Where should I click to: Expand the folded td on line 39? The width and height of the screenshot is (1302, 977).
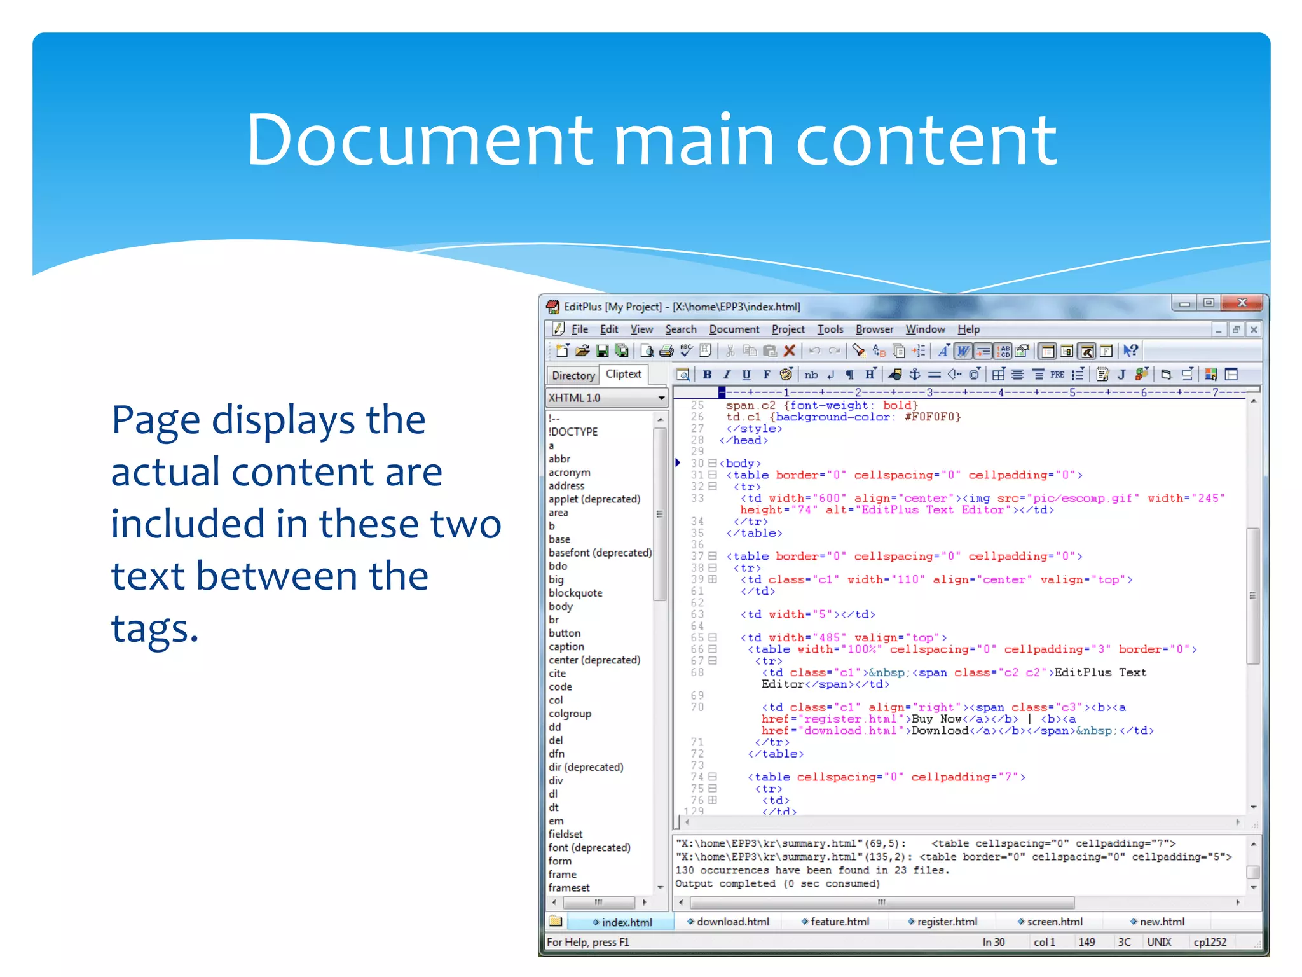tap(713, 579)
